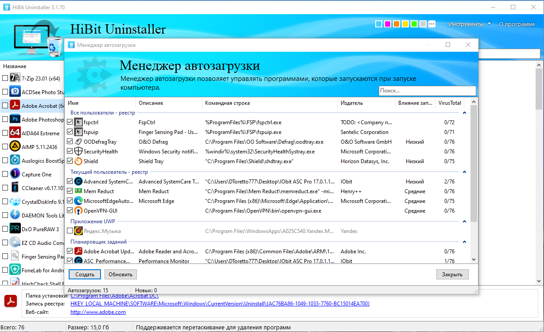Viewport: 544px width, 332px height.
Task: Click the OODefragTray program icon
Action: pyautogui.click(x=78, y=142)
